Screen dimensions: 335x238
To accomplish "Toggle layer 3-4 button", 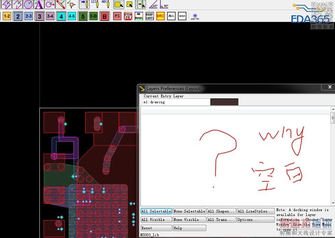I will (50, 16).
